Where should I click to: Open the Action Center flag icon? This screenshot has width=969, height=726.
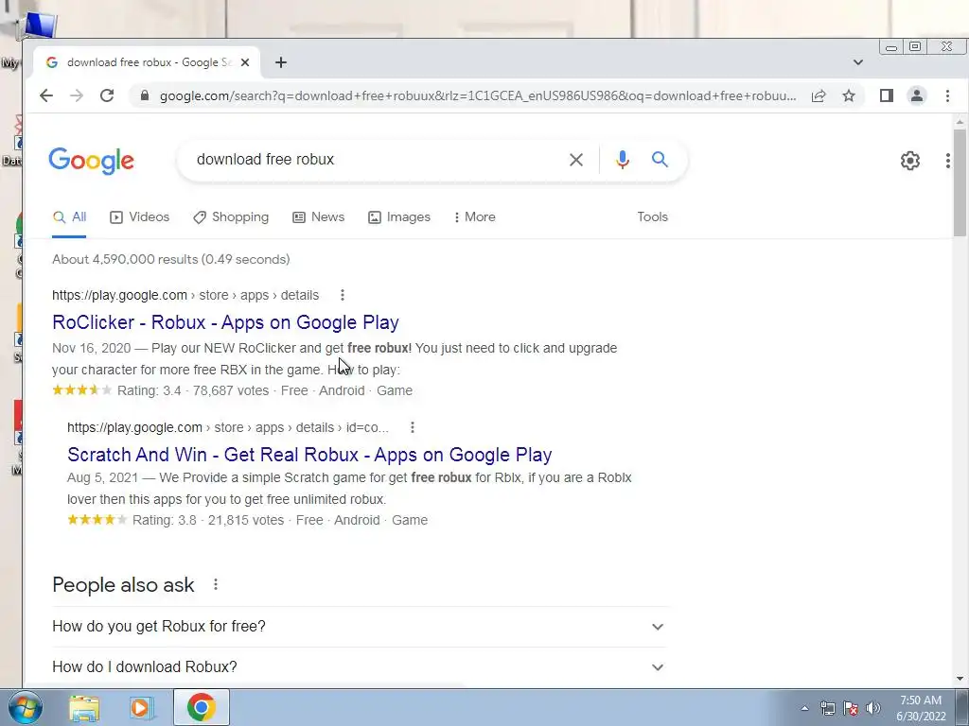click(851, 708)
